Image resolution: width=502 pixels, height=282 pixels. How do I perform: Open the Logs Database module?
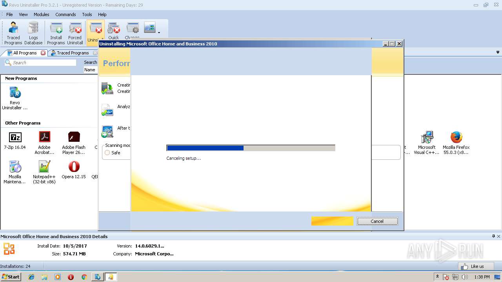pos(33,33)
